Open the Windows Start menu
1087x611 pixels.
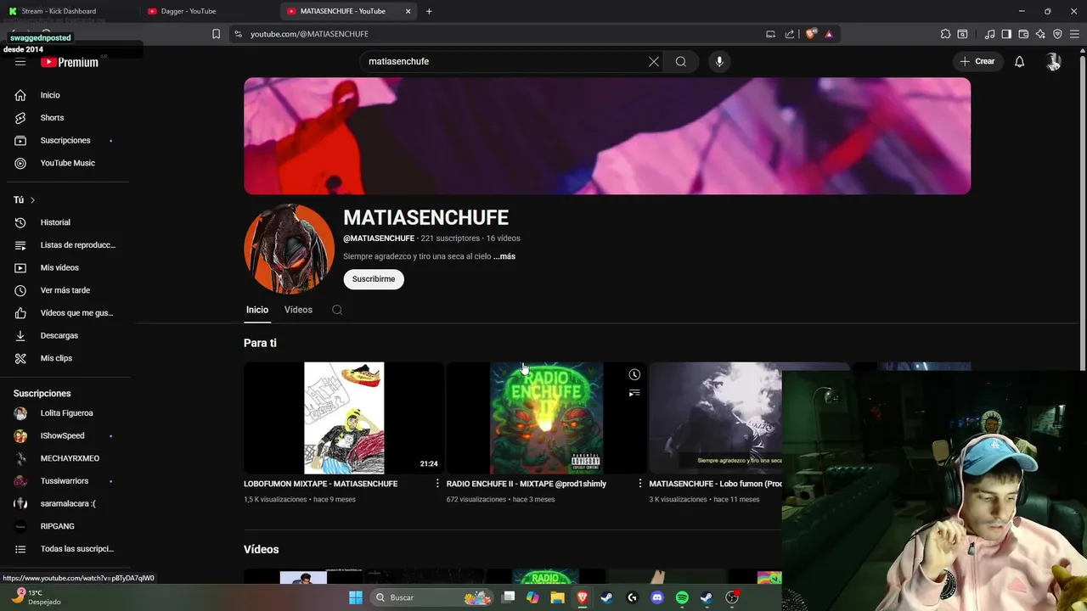point(356,597)
